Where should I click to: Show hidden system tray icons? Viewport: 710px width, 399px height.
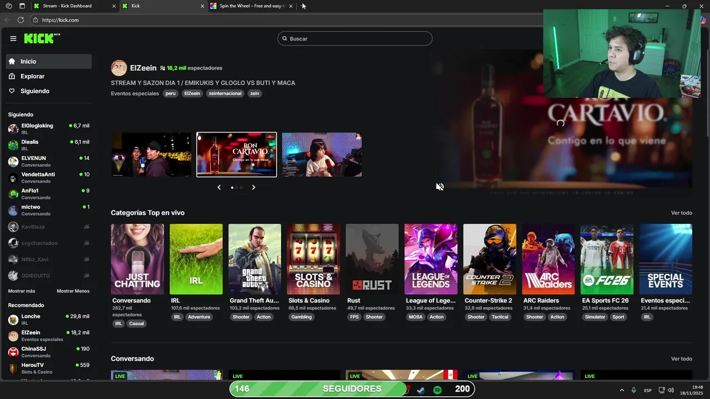click(621, 390)
